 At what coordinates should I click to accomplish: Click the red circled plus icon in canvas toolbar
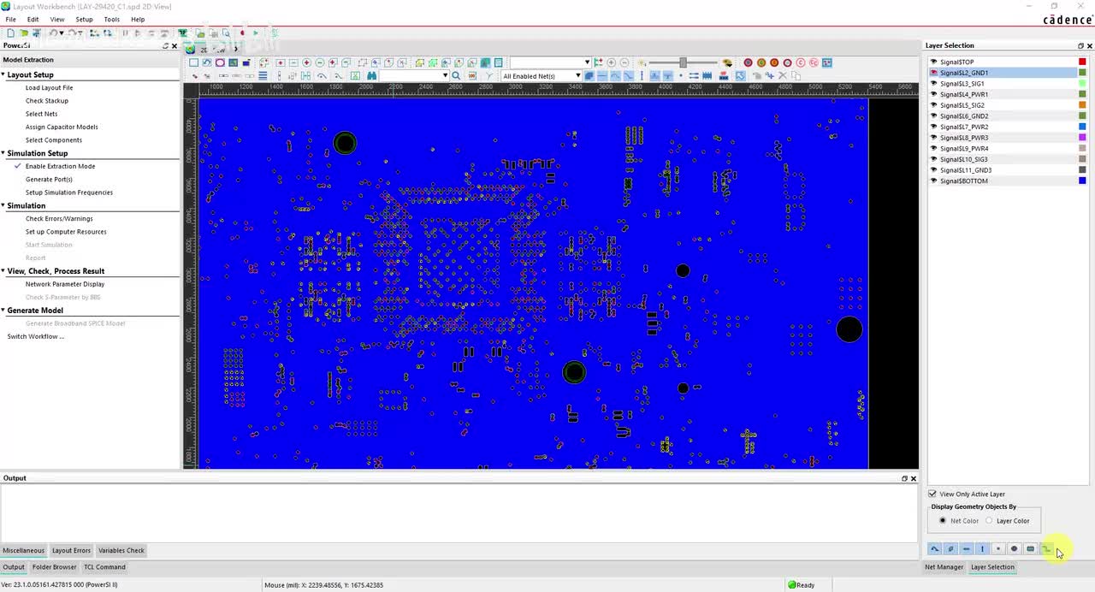tap(306, 62)
